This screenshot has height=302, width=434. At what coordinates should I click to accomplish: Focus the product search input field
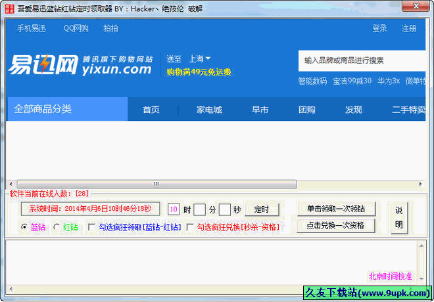(x=362, y=60)
